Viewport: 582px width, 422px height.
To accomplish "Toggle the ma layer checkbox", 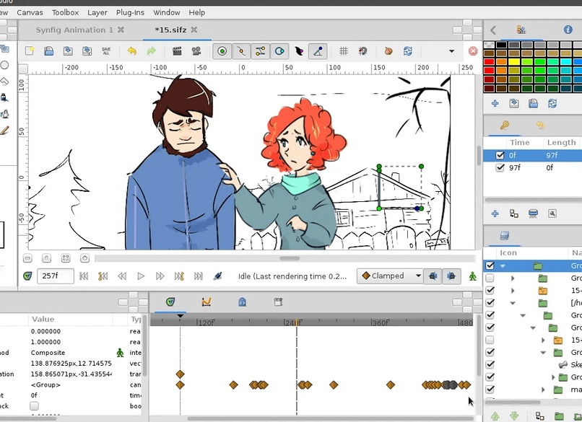I will (490, 389).
